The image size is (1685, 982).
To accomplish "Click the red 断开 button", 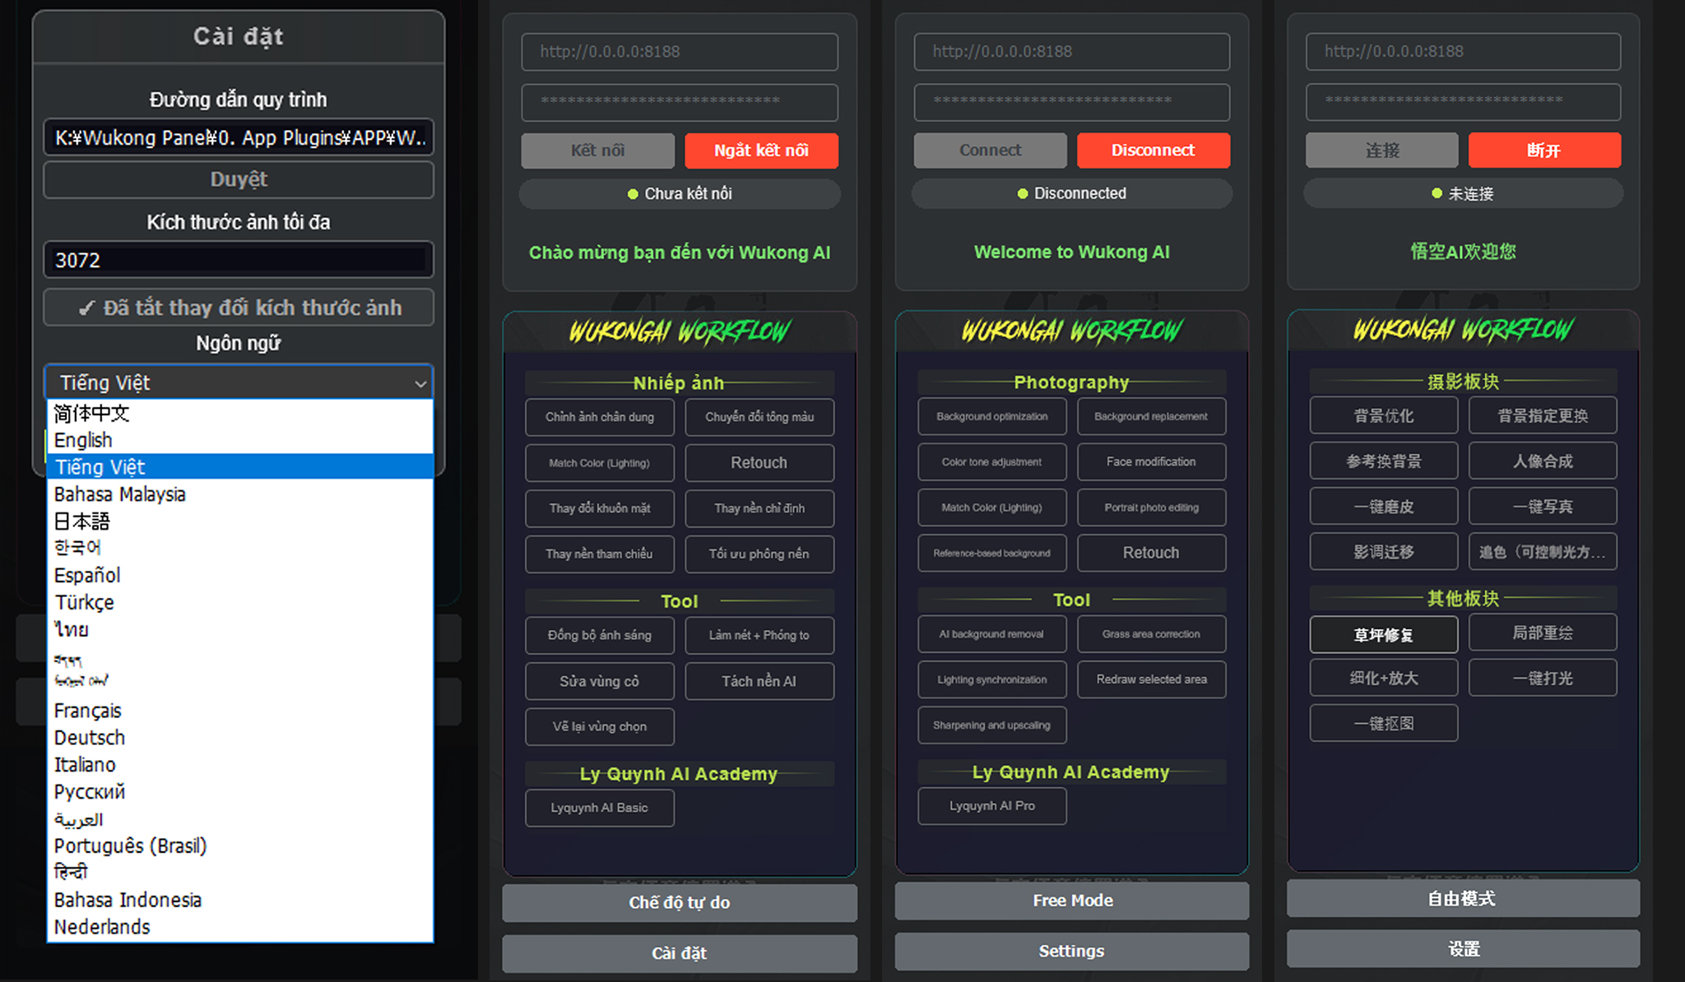I will coord(1544,151).
